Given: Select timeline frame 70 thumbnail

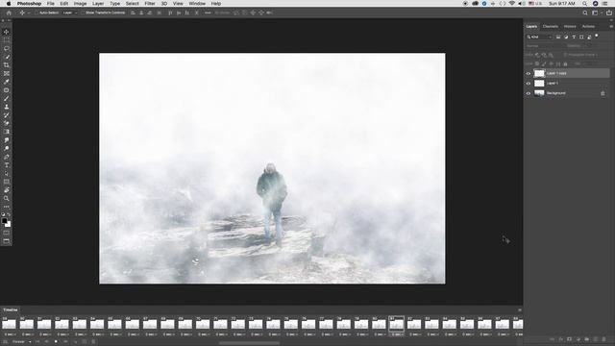Looking at the screenshot, I should [203, 325].
